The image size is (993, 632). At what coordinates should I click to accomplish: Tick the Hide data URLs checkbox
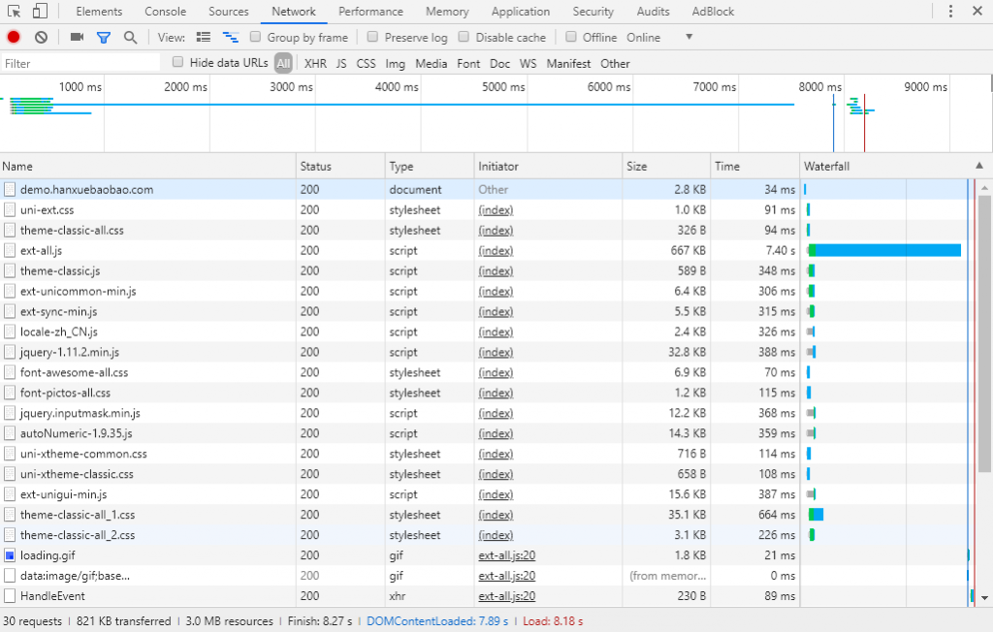pyautogui.click(x=177, y=62)
